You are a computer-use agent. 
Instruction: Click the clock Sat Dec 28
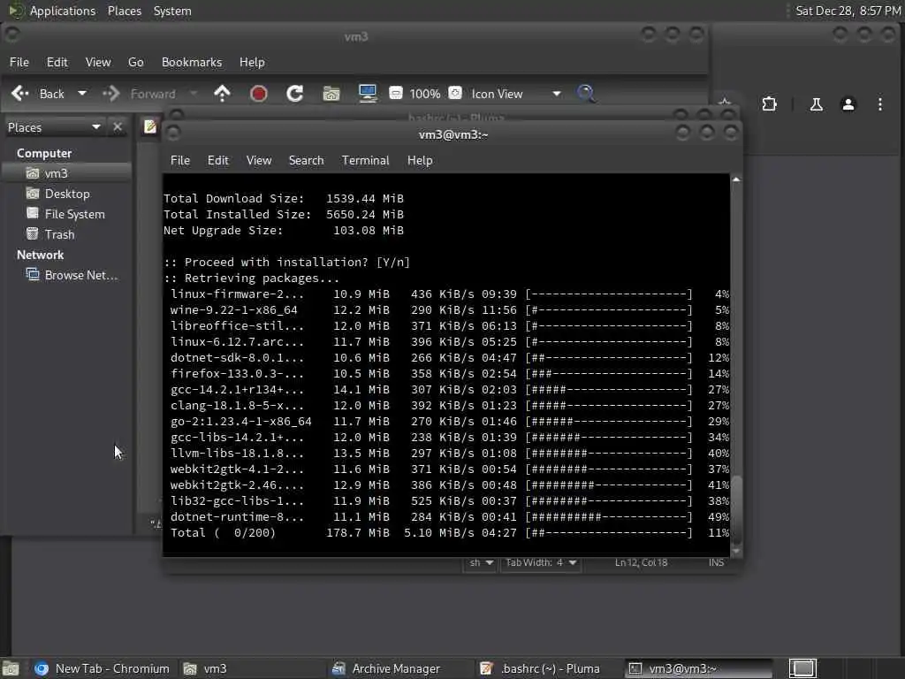point(848,11)
